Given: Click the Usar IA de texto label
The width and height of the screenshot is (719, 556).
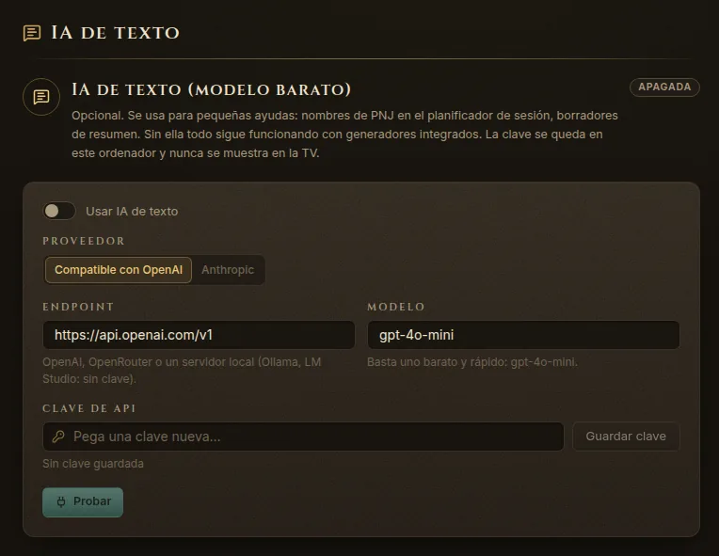Looking at the screenshot, I should tap(132, 212).
